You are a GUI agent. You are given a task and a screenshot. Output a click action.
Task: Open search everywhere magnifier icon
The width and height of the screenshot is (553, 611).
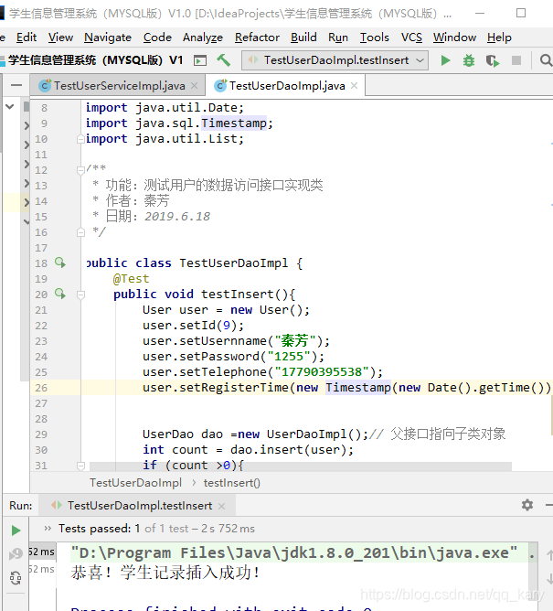[546, 60]
